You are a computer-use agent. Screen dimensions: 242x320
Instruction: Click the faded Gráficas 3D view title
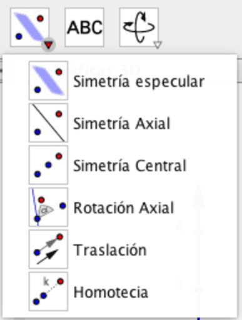[x=97, y=70]
